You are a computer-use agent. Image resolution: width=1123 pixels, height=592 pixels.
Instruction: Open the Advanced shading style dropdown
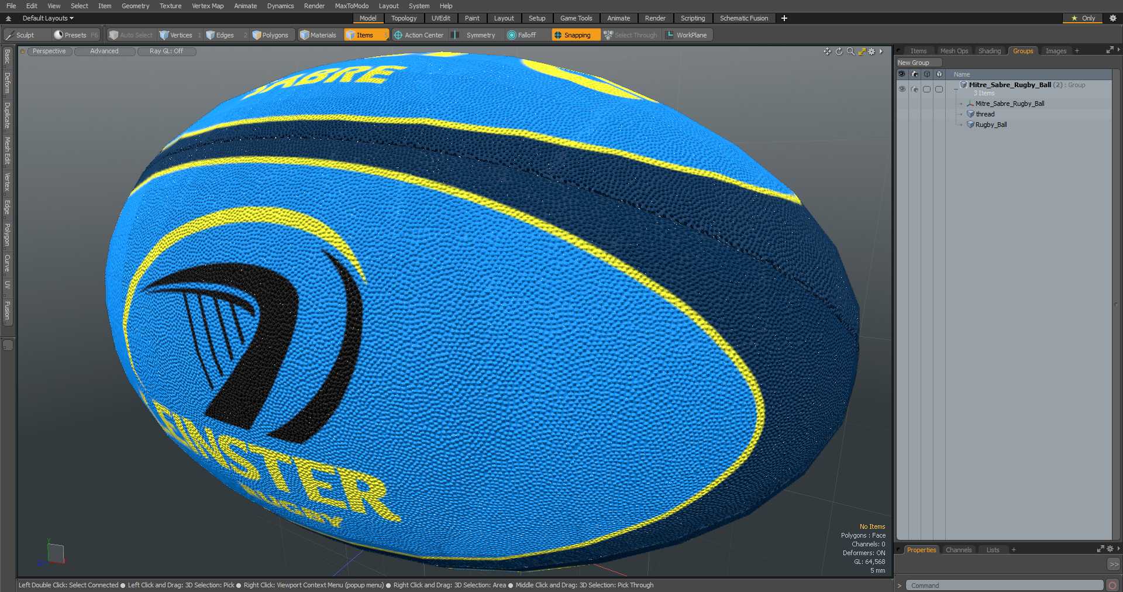104,51
